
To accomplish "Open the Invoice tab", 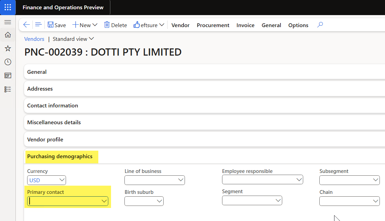I will 245,25.
